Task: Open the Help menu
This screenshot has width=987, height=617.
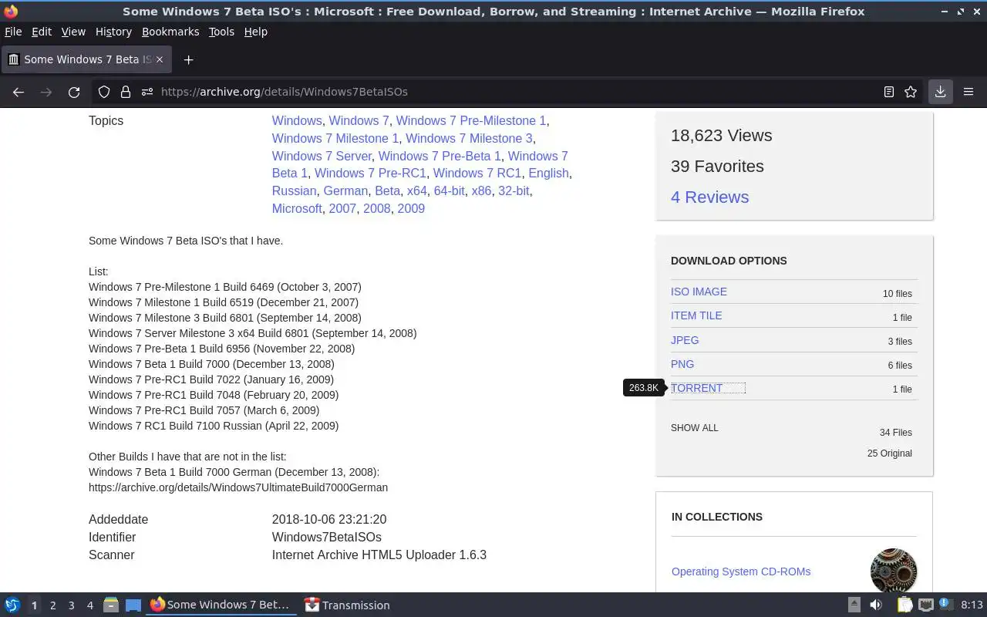Action: pyautogui.click(x=255, y=32)
